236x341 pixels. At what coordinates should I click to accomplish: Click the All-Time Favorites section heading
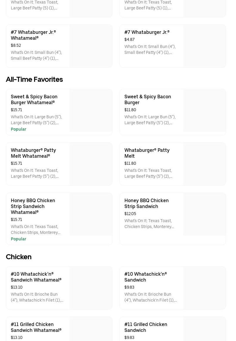[x=34, y=79]
